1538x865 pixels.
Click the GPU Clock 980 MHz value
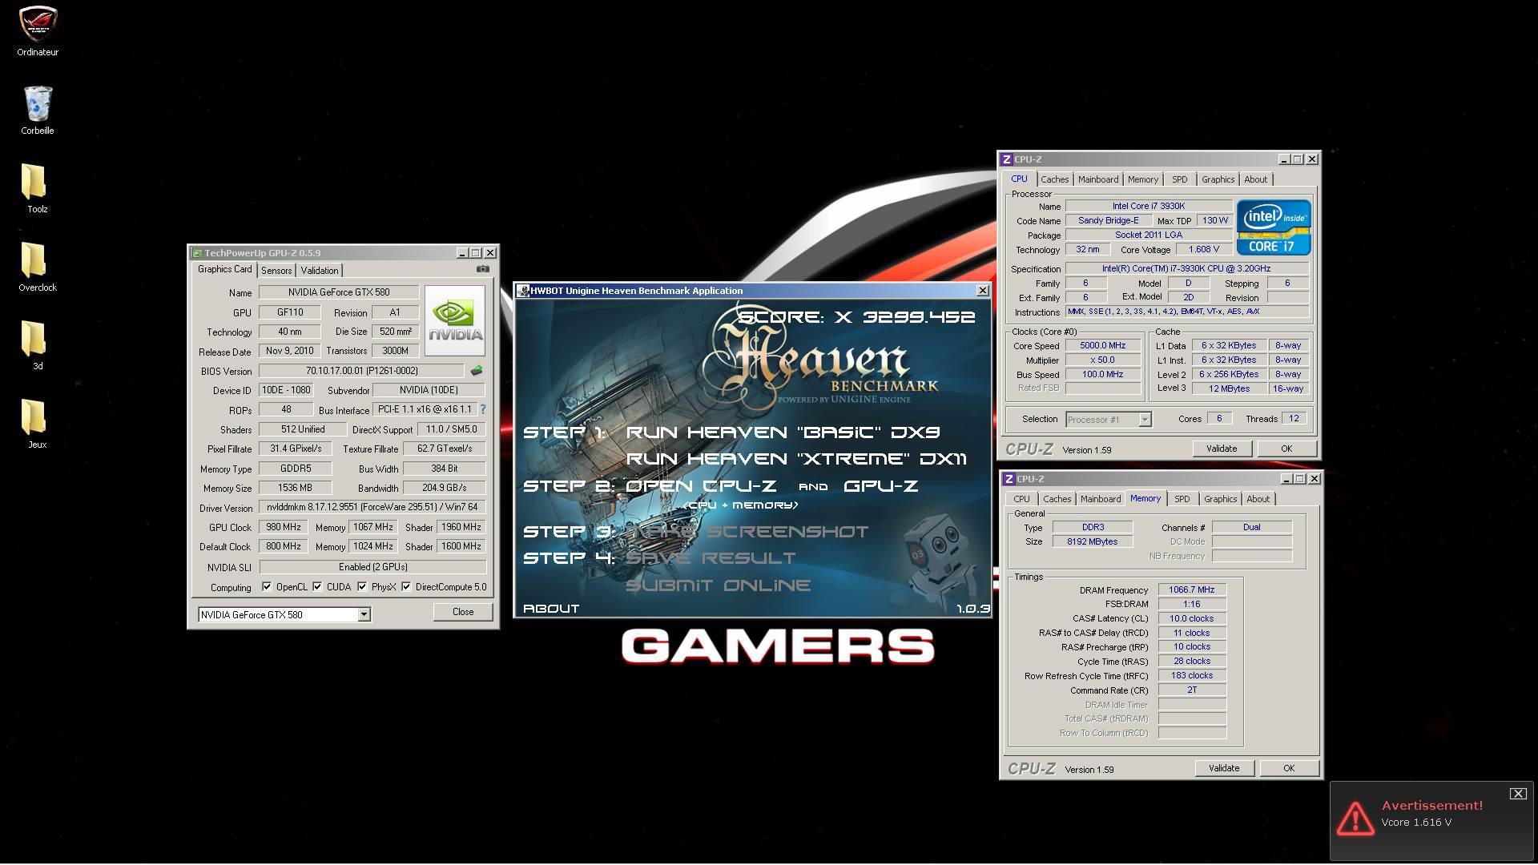pyautogui.click(x=284, y=527)
